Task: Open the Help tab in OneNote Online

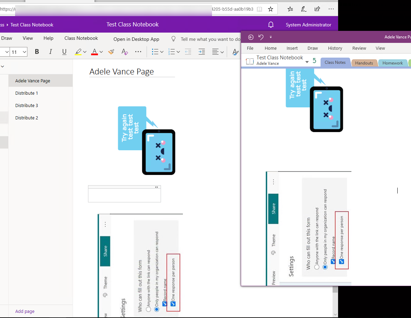Action: pyautogui.click(x=48, y=38)
